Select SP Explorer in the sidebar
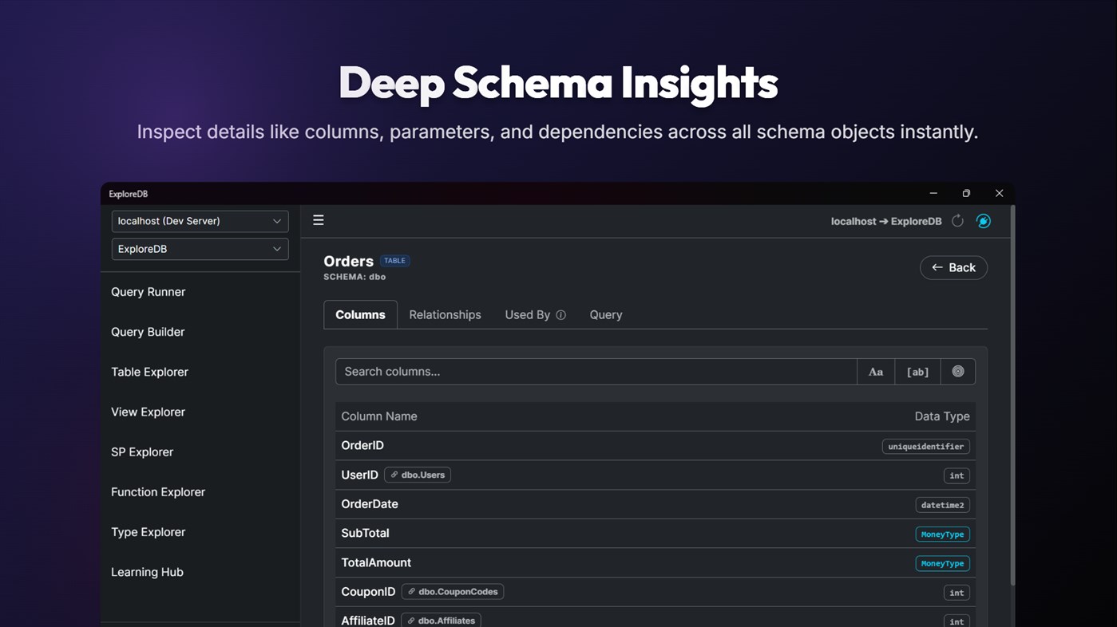The image size is (1117, 627). (x=142, y=452)
